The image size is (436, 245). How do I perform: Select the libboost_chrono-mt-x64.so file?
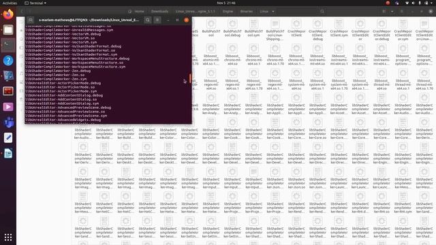tap(232, 54)
